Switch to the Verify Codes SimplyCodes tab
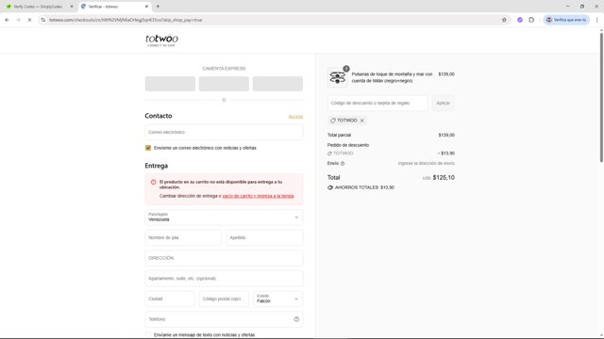Viewport: 604px width, 339px height. tap(39, 7)
